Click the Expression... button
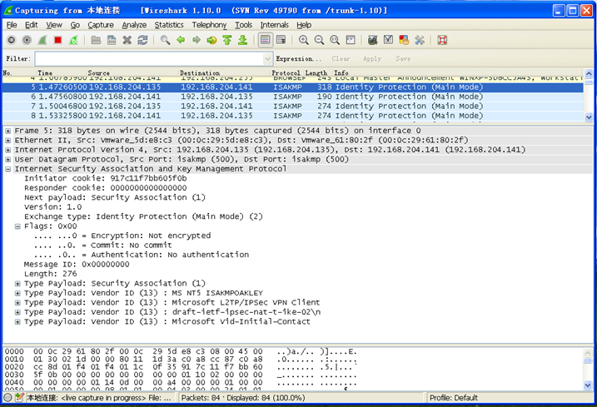597x407 pixels. point(299,59)
